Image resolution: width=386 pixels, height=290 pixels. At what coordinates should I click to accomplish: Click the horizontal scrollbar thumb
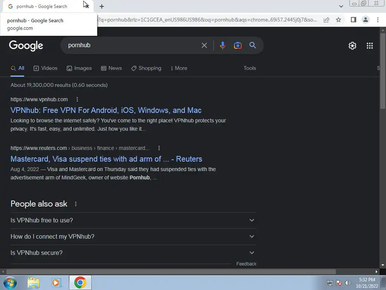click(x=171, y=272)
